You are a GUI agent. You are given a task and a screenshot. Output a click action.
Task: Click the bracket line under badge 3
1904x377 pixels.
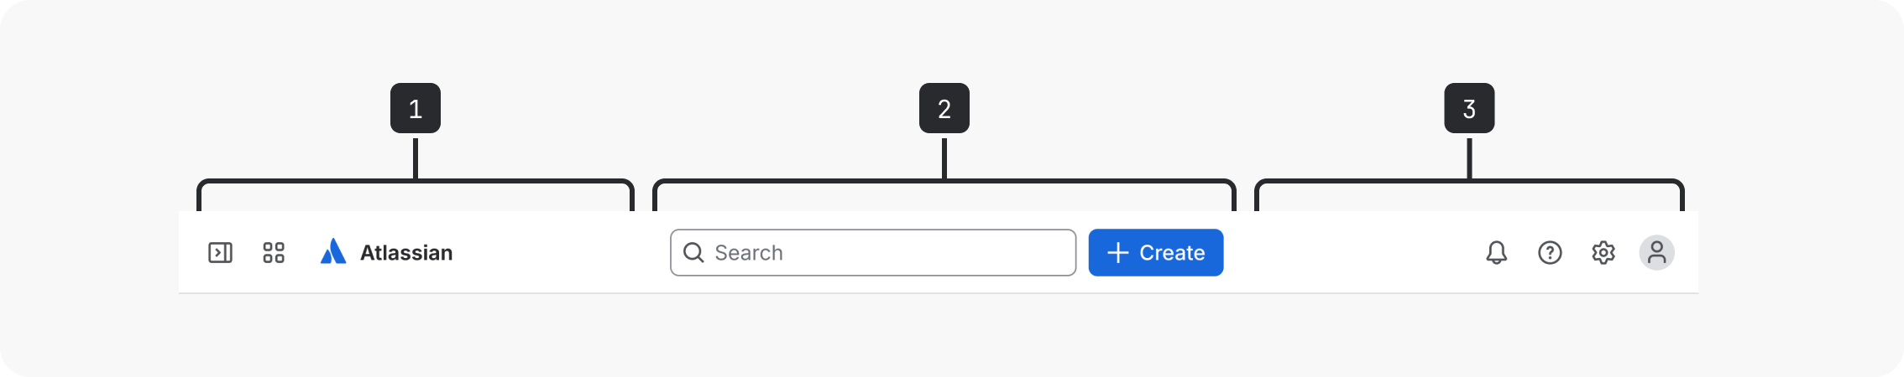point(1578,181)
